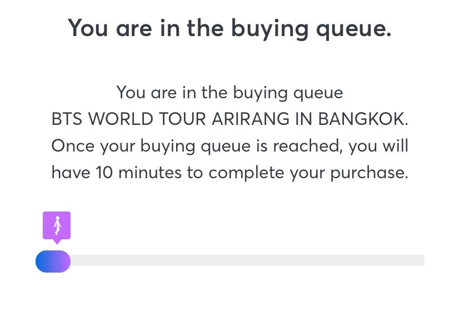Click the word 'queue.' in the bold heading

coord(354,29)
